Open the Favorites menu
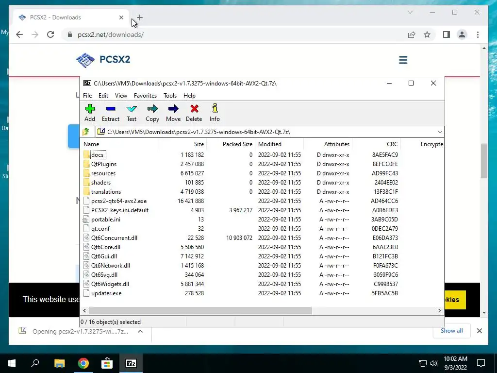The height and width of the screenshot is (373, 497). tap(145, 96)
